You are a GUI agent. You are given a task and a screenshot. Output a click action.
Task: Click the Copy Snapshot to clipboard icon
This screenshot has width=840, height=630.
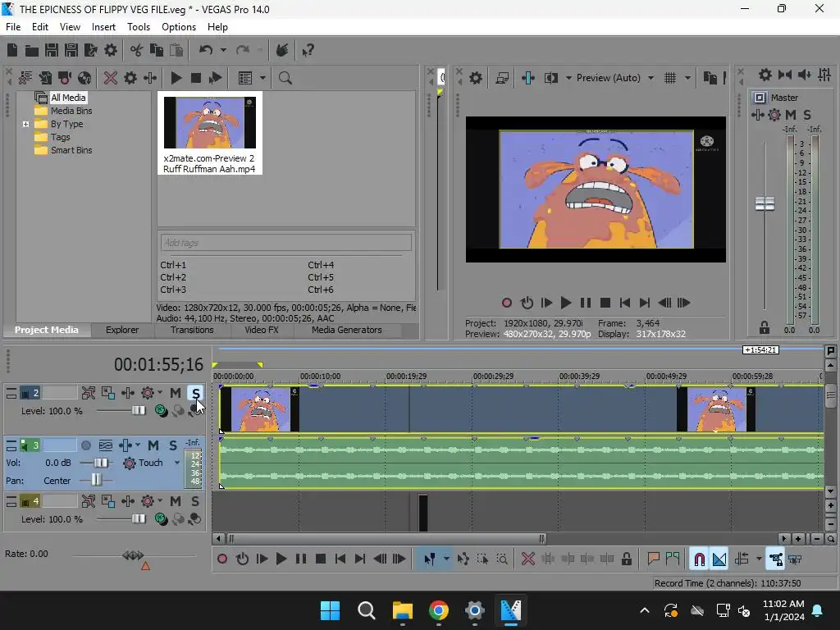pyautogui.click(x=710, y=78)
